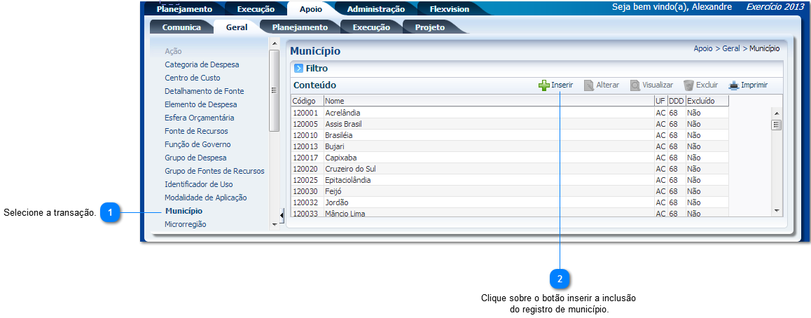Click the Apoio breadcrumb link
The image size is (811, 318).
(x=702, y=49)
